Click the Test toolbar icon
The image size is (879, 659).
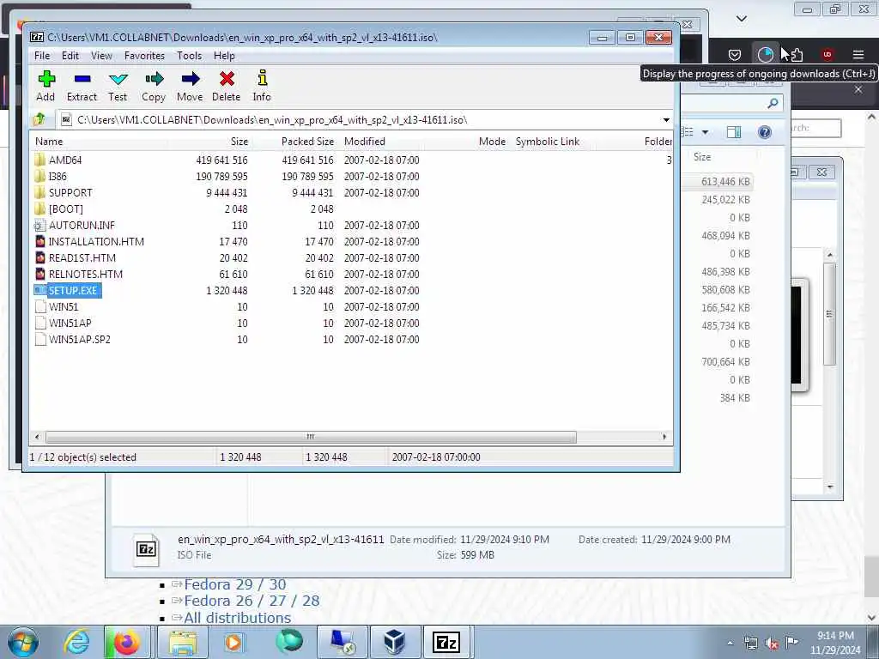point(118,86)
